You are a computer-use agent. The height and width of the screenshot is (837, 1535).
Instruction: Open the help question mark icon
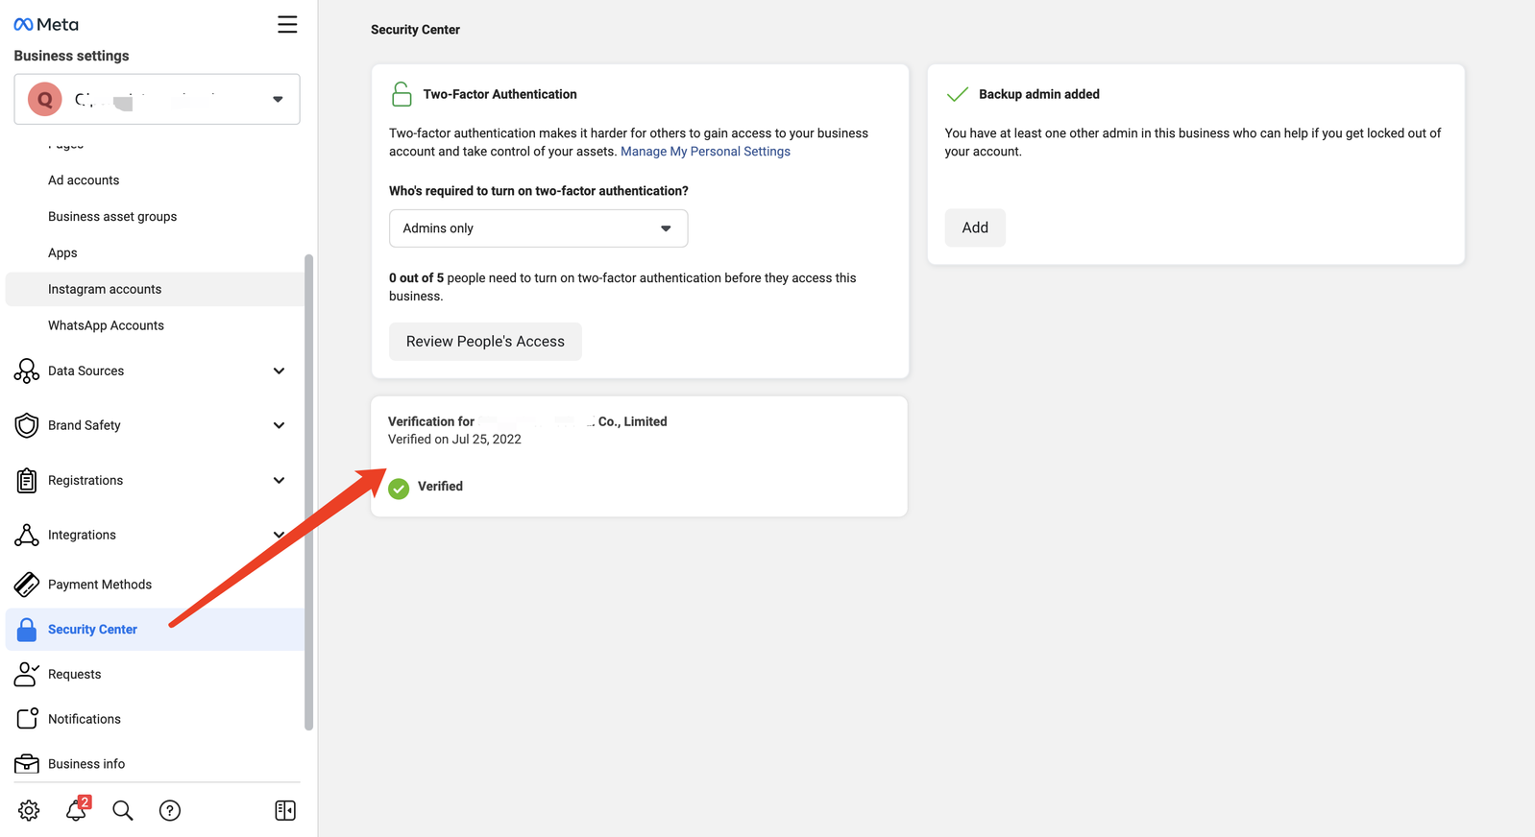pos(170,811)
